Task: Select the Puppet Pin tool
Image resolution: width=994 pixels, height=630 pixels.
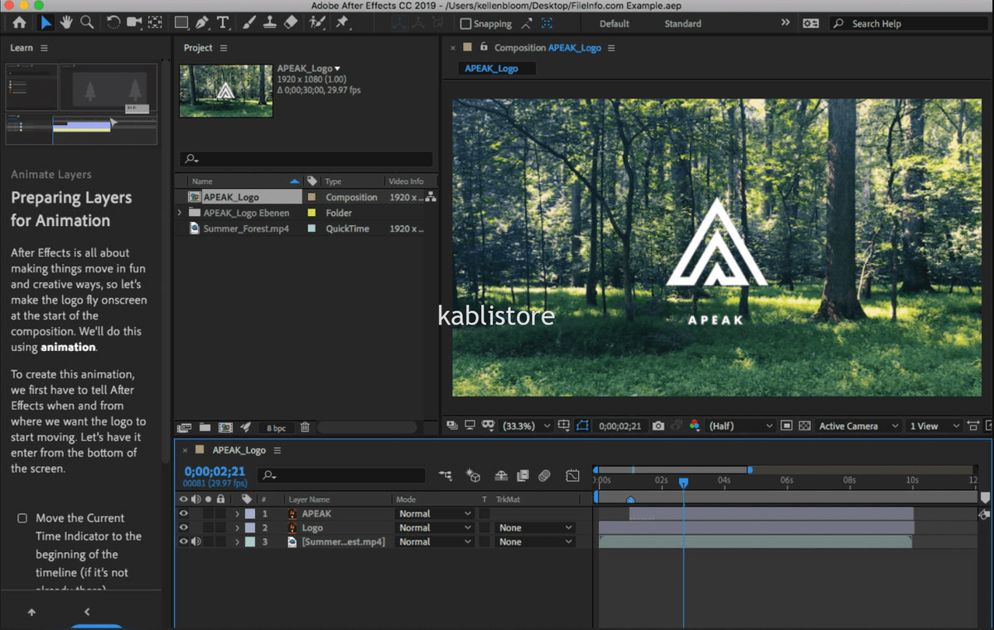Action: pos(342,23)
